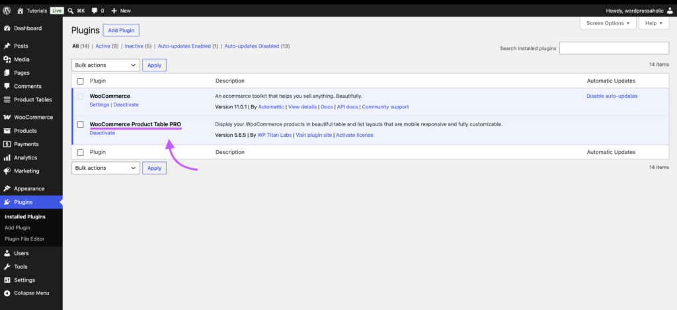Click the Posts pushpin icon in sidebar

tap(7, 46)
